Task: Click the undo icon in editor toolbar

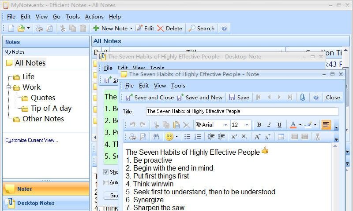Action: pyautogui.click(x=133, y=125)
